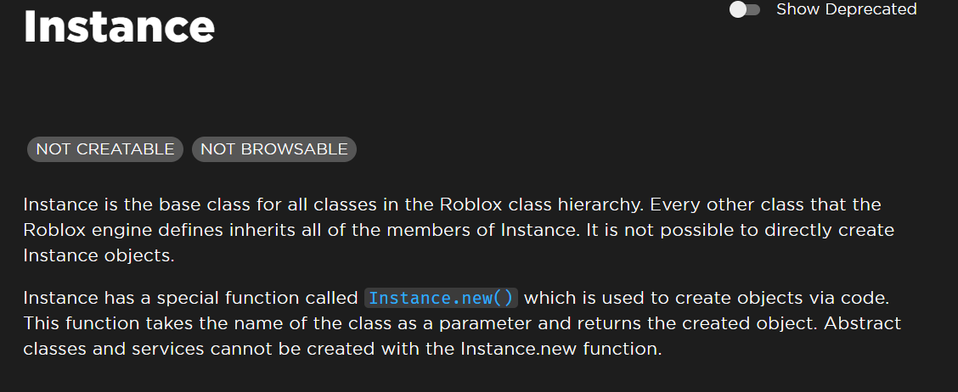Image resolution: width=958 pixels, height=392 pixels.
Task: Click the words 'Roblox class hierarchy' in the description
Action: pos(541,204)
